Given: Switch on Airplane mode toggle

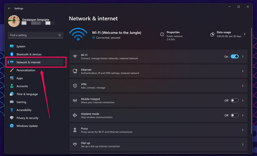Looking at the screenshot, I should [235, 115].
